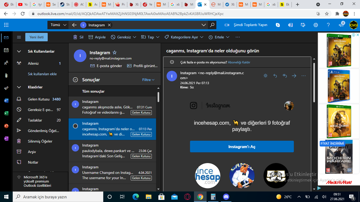The height and width of the screenshot is (202, 360).
Task: Collapse Sık Kullanılanlar section
Action: pos(19,51)
